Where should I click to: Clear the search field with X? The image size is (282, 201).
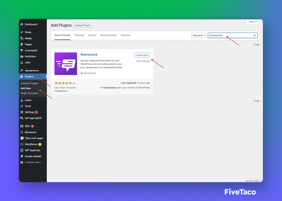point(254,35)
